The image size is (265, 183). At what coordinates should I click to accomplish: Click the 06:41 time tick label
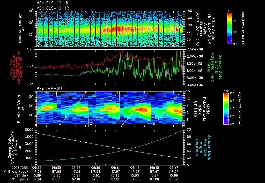pyautogui.click(x=115, y=168)
